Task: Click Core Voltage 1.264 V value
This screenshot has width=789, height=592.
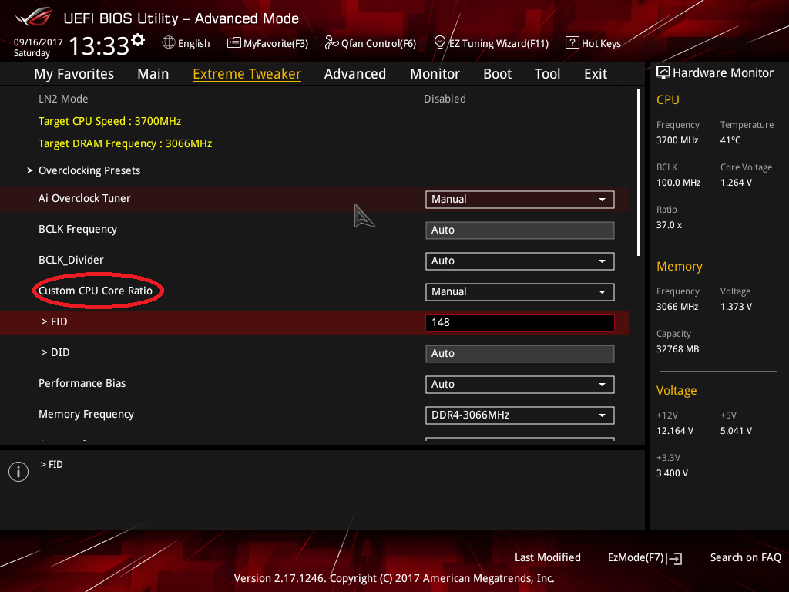Action: 736,183
